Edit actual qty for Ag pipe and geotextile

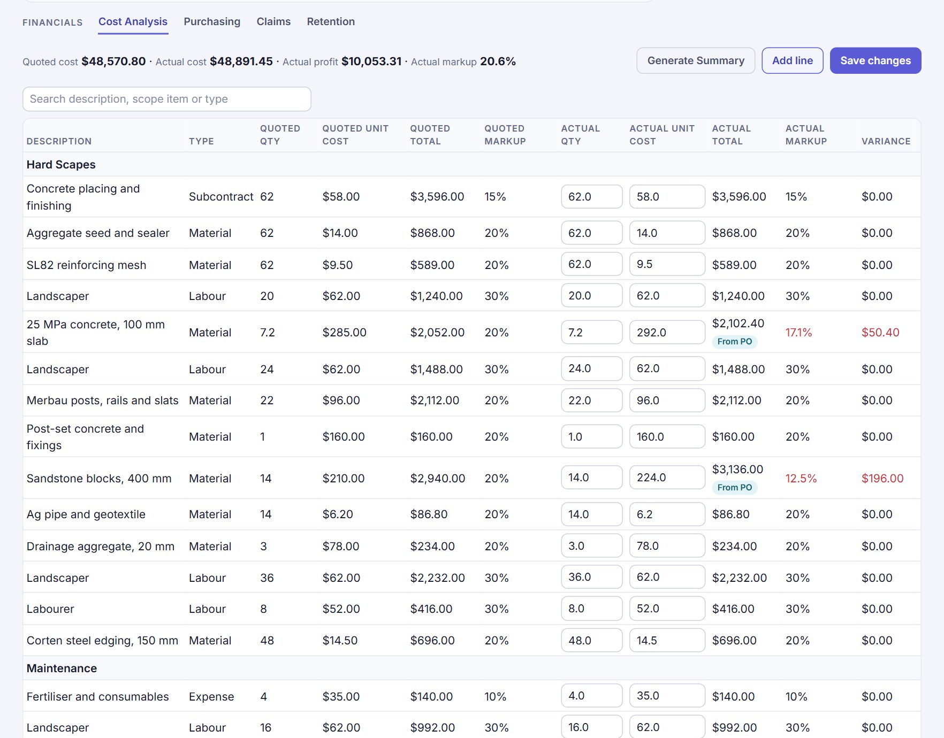[592, 514]
